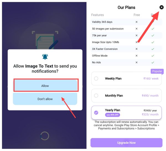The image size is (166, 151).
Task: Allow Image To Text notifications
Action: [x=45, y=86]
